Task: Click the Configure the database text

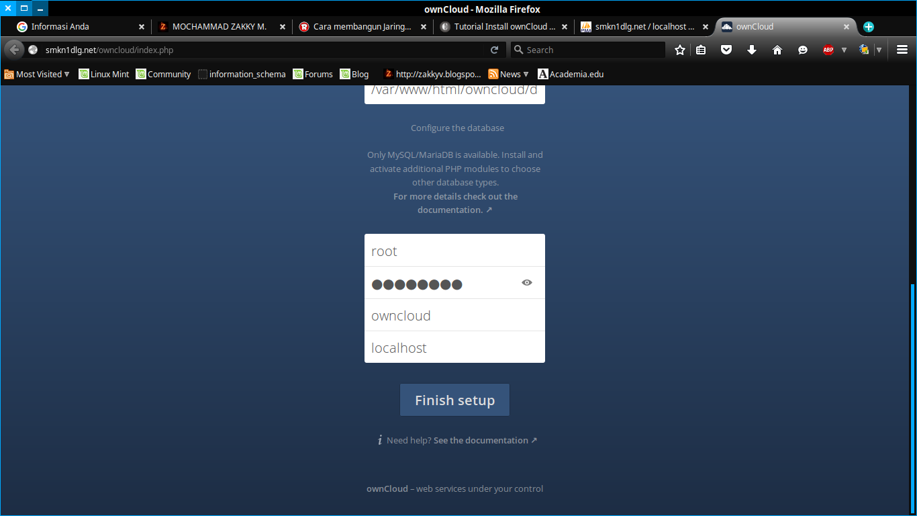Action: pyautogui.click(x=457, y=128)
